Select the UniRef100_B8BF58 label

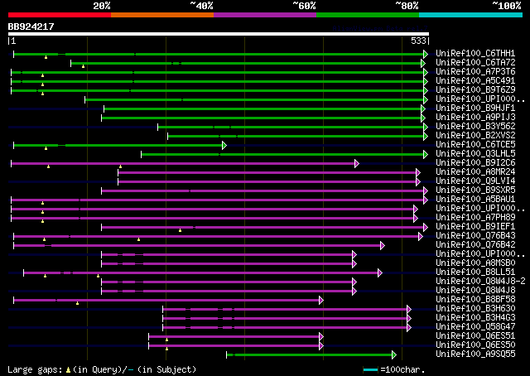(475, 300)
